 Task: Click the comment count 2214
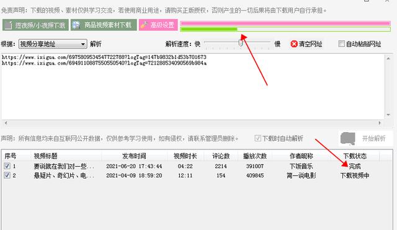221,166
